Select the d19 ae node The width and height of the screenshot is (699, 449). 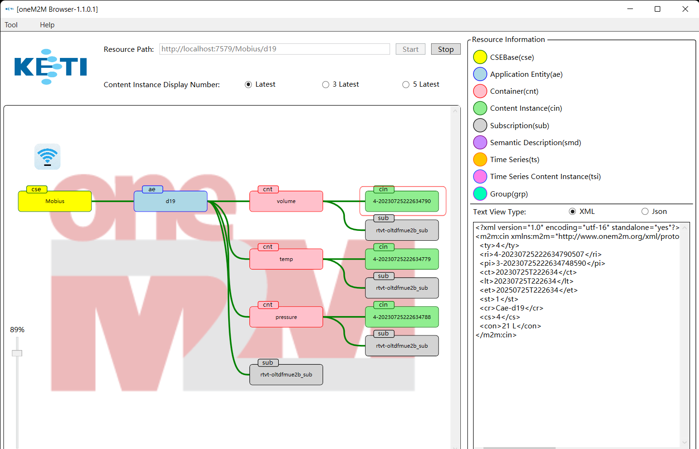pyautogui.click(x=170, y=201)
